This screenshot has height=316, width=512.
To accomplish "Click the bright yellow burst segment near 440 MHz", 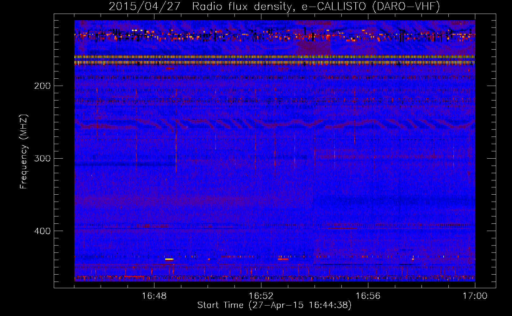I will 169,259.
